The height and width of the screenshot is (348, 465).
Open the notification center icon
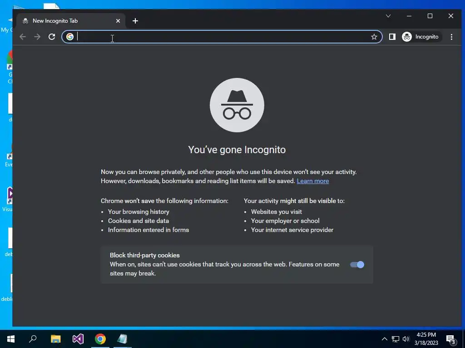pyautogui.click(x=451, y=339)
